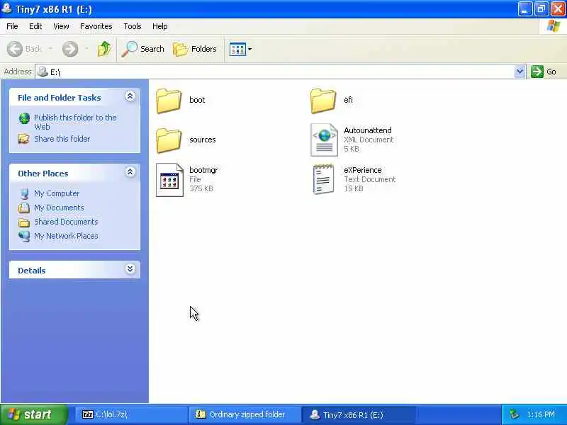This screenshot has height=425, width=567.
Task: Collapse the Other Places panel
Action: pos(130,172)
